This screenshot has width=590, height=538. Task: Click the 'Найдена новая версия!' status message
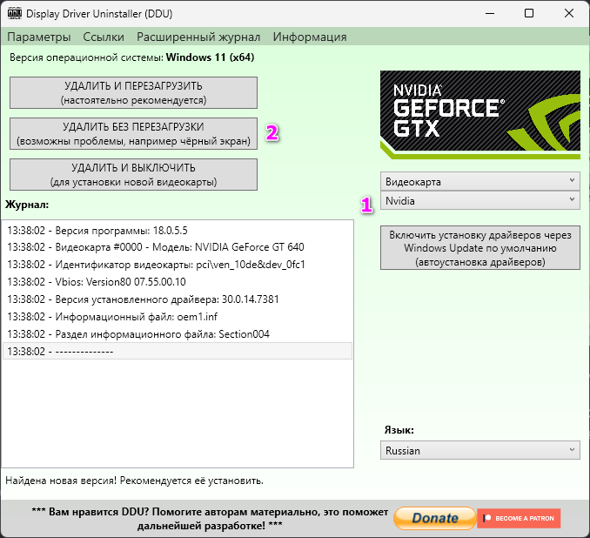(134, 481)
